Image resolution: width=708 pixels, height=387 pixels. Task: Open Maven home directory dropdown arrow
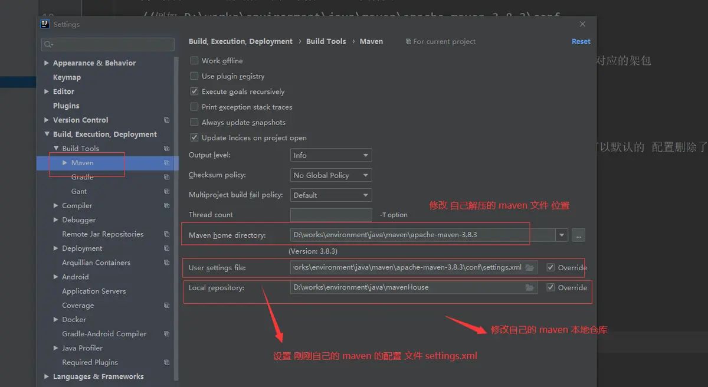pyautogui.click(x=561, y=235)
